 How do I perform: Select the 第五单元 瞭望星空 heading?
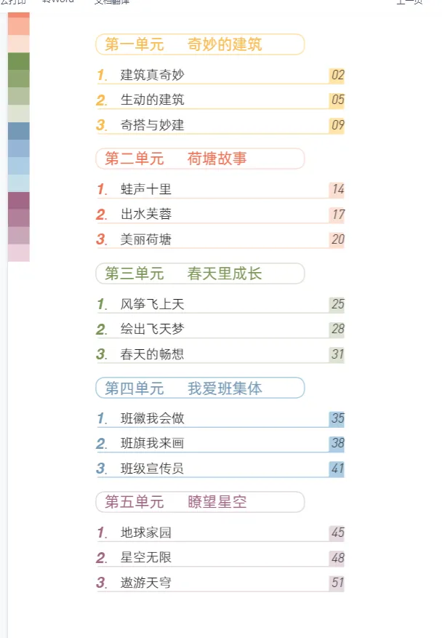[x=199, y=501]
